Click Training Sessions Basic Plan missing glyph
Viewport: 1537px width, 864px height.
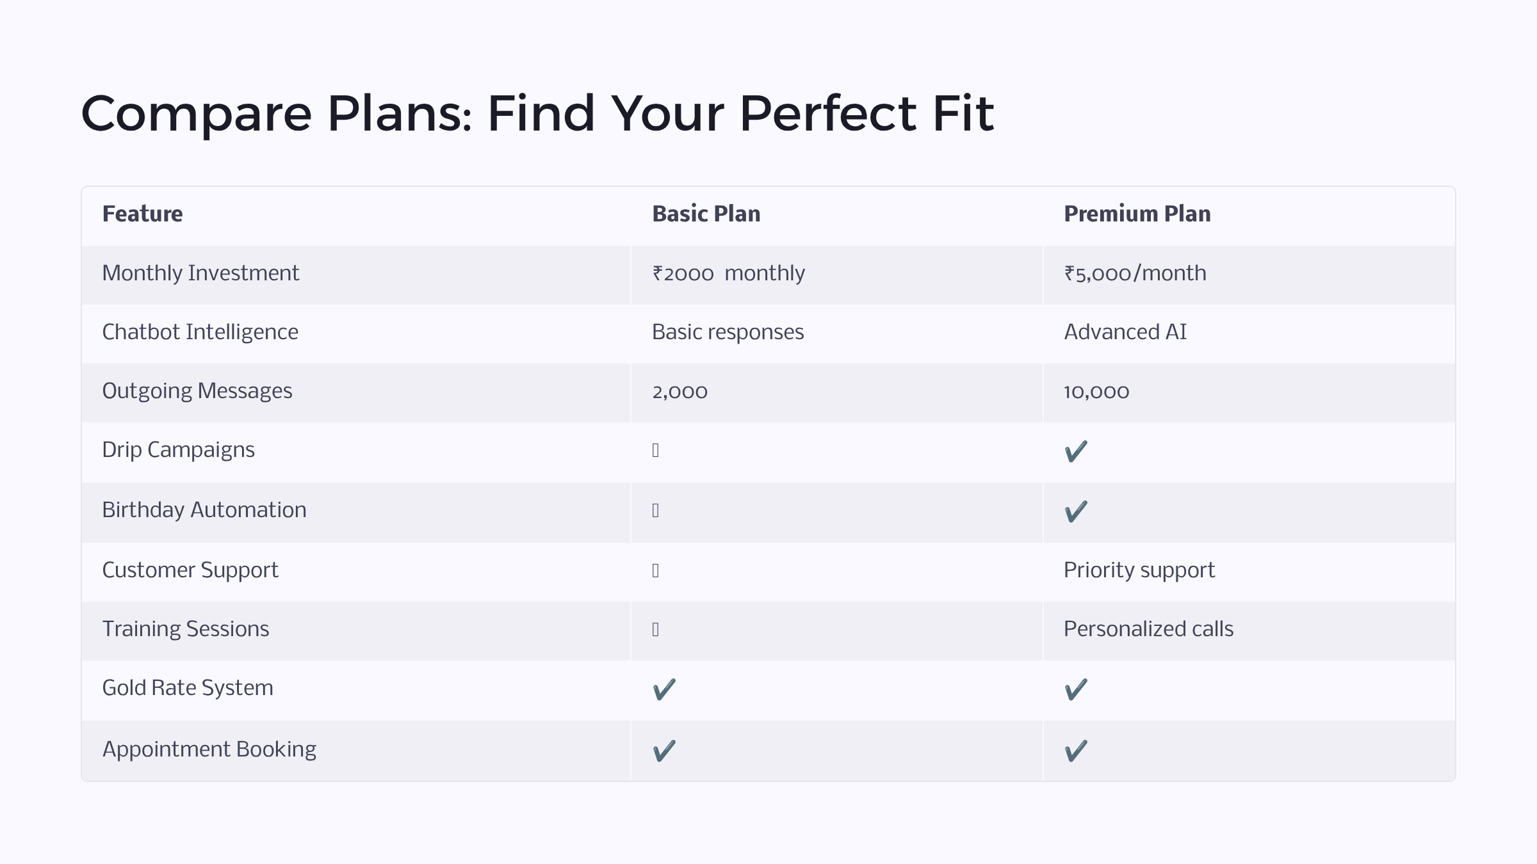(656, 630)
